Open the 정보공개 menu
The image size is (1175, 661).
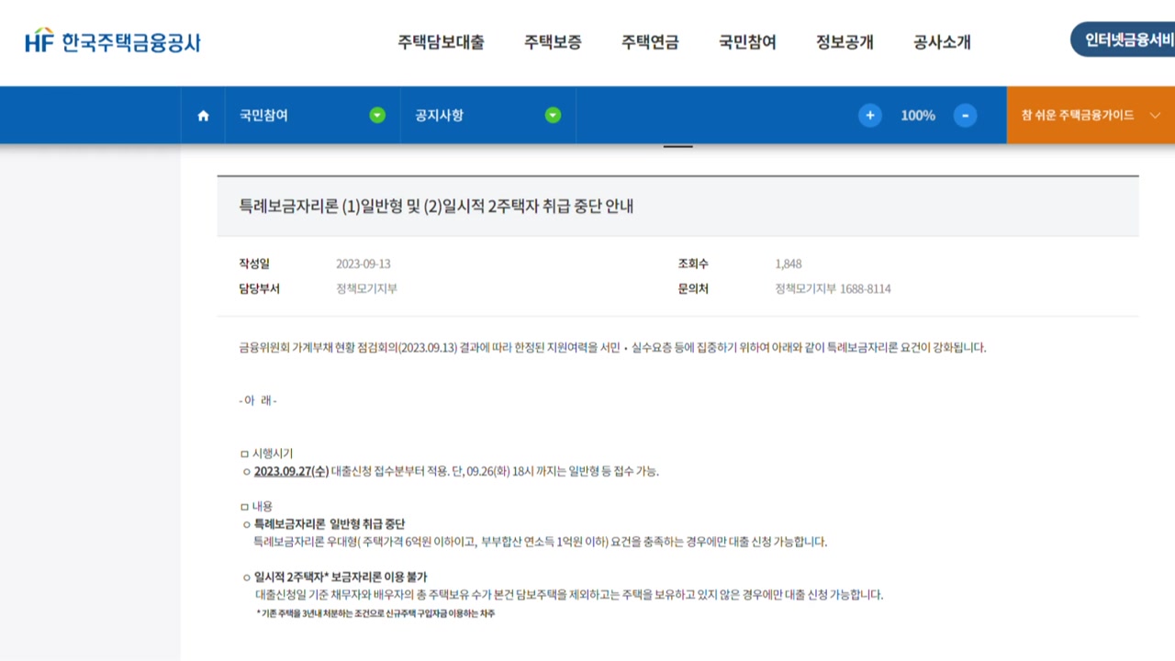845,42
